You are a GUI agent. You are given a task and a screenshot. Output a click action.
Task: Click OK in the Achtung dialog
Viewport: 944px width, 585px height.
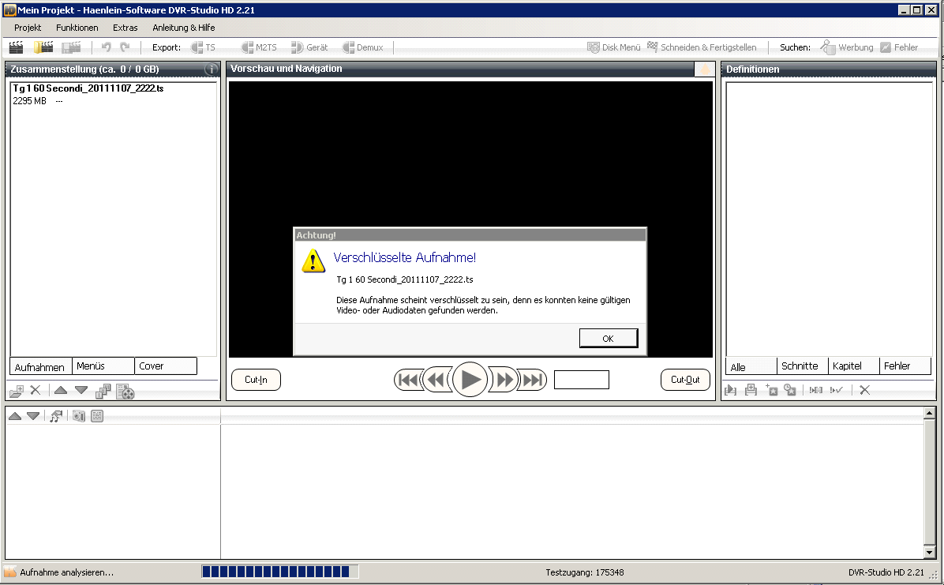tap(608, 338)
